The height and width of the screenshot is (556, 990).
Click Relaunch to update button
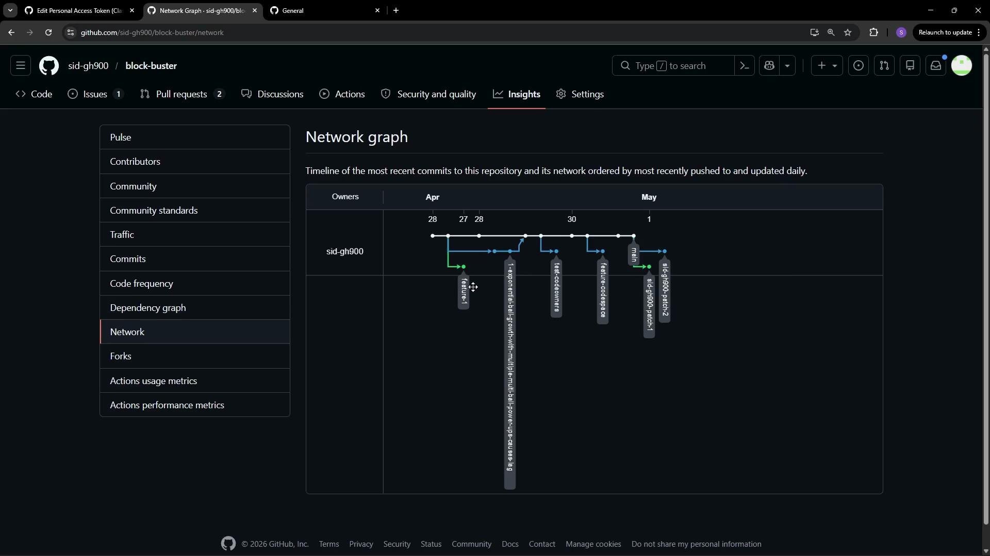949,32
